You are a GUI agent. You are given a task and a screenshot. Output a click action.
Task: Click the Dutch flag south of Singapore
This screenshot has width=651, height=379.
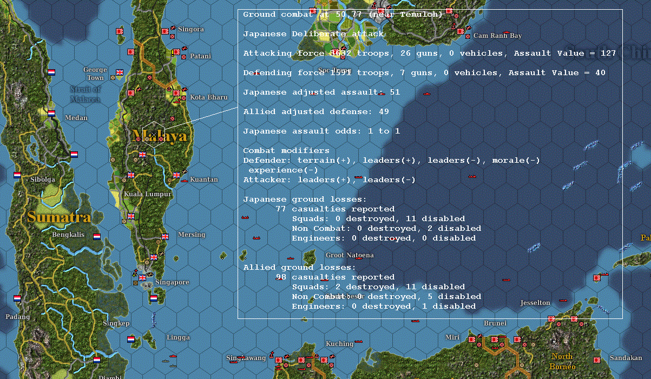154,298
